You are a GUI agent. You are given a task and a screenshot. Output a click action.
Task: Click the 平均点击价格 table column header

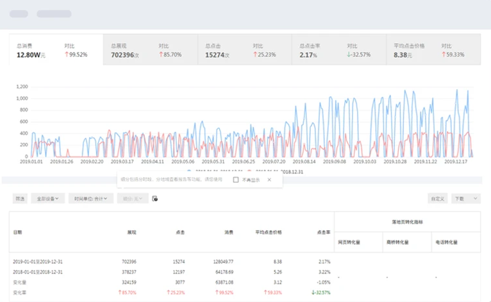pyautogui.click(x=269, y=232)
